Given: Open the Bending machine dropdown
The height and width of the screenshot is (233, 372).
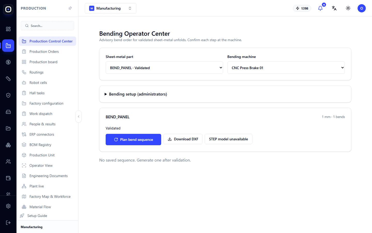Looking at the screenshot, I should (286, 68).
